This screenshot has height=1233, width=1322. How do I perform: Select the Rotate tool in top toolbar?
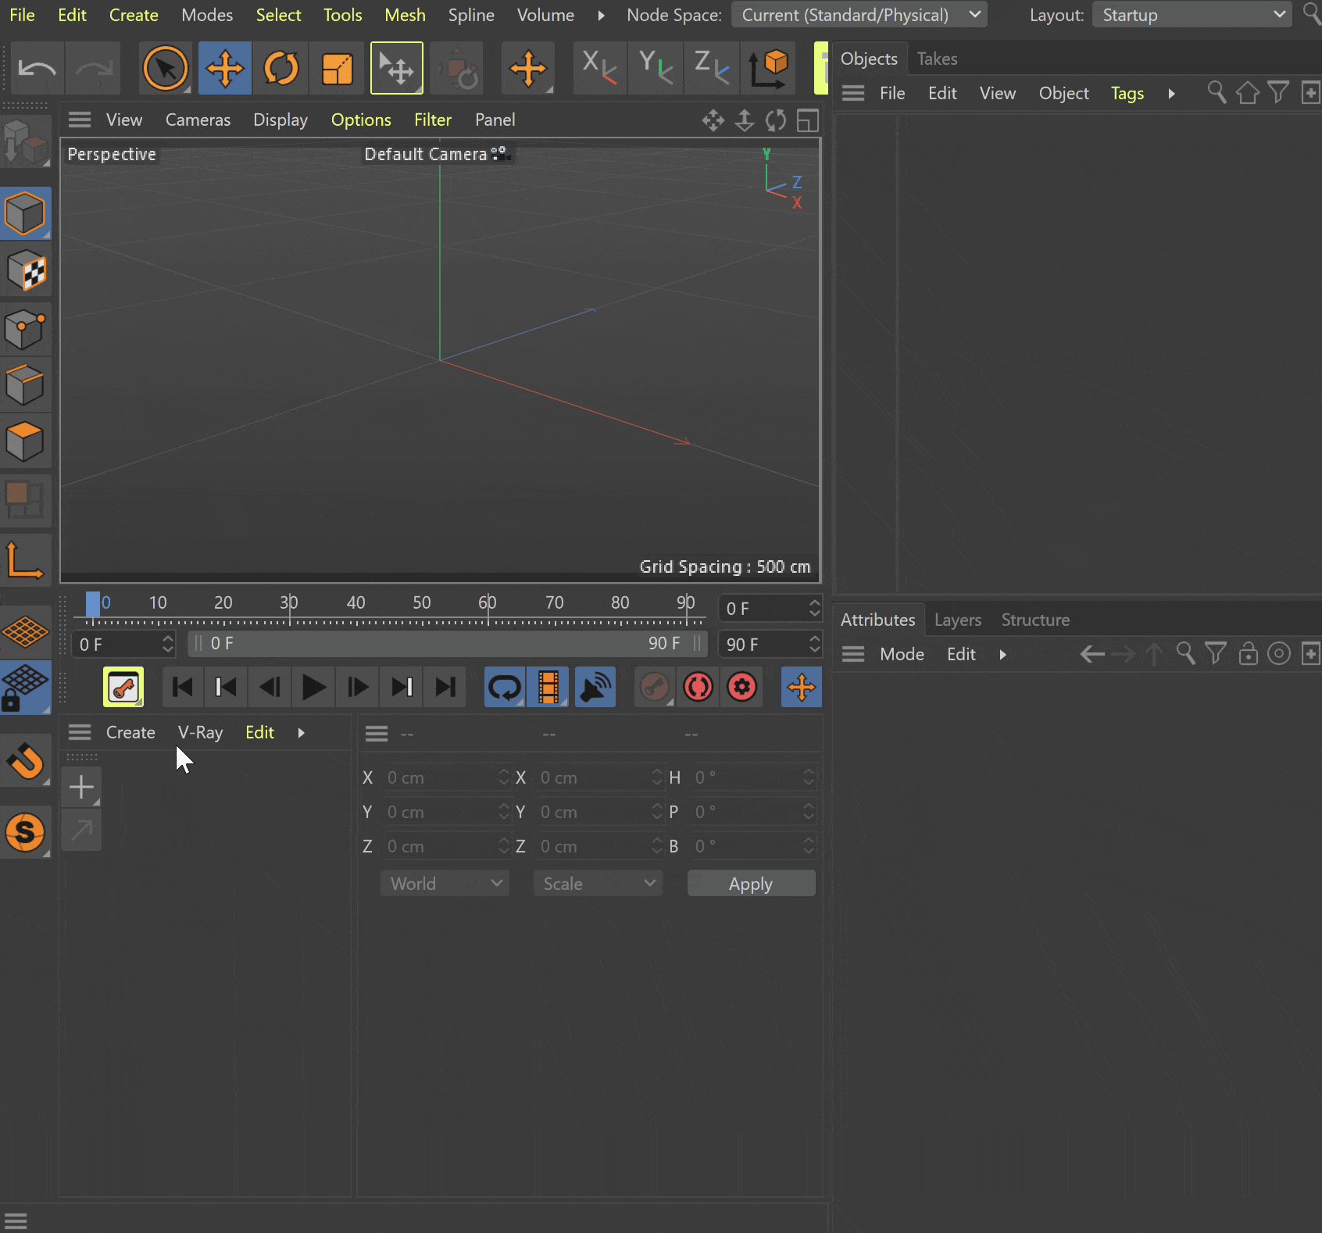click(281, 69)
